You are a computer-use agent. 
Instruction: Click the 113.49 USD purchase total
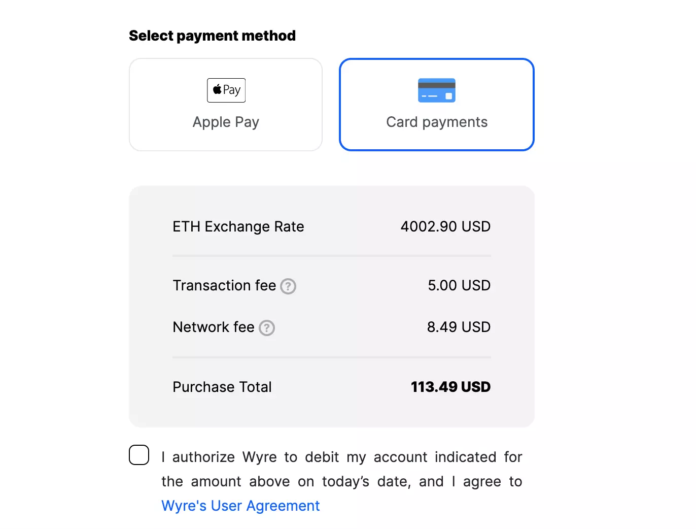[450, 387]
